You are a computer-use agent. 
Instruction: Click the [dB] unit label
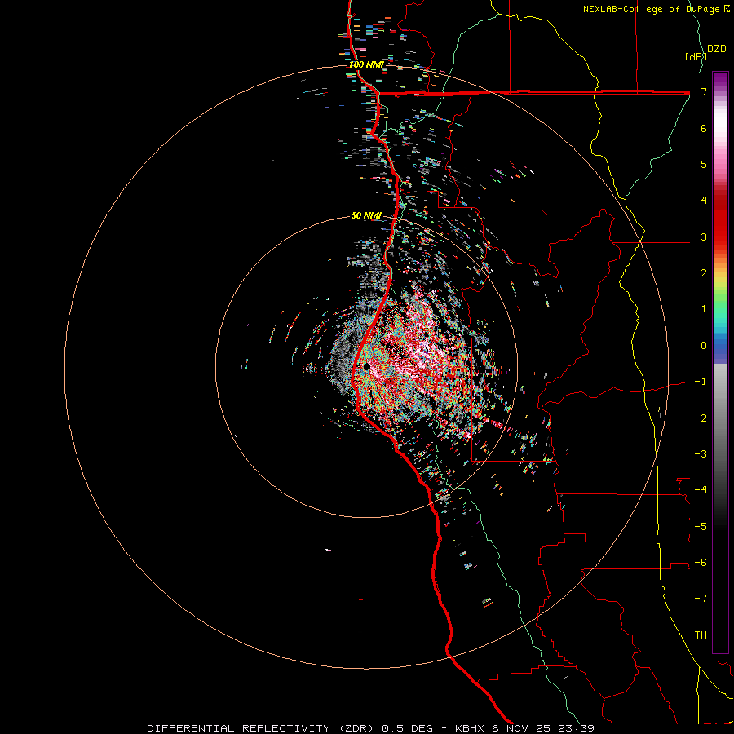pyautogui.click(x=695, y=56)
